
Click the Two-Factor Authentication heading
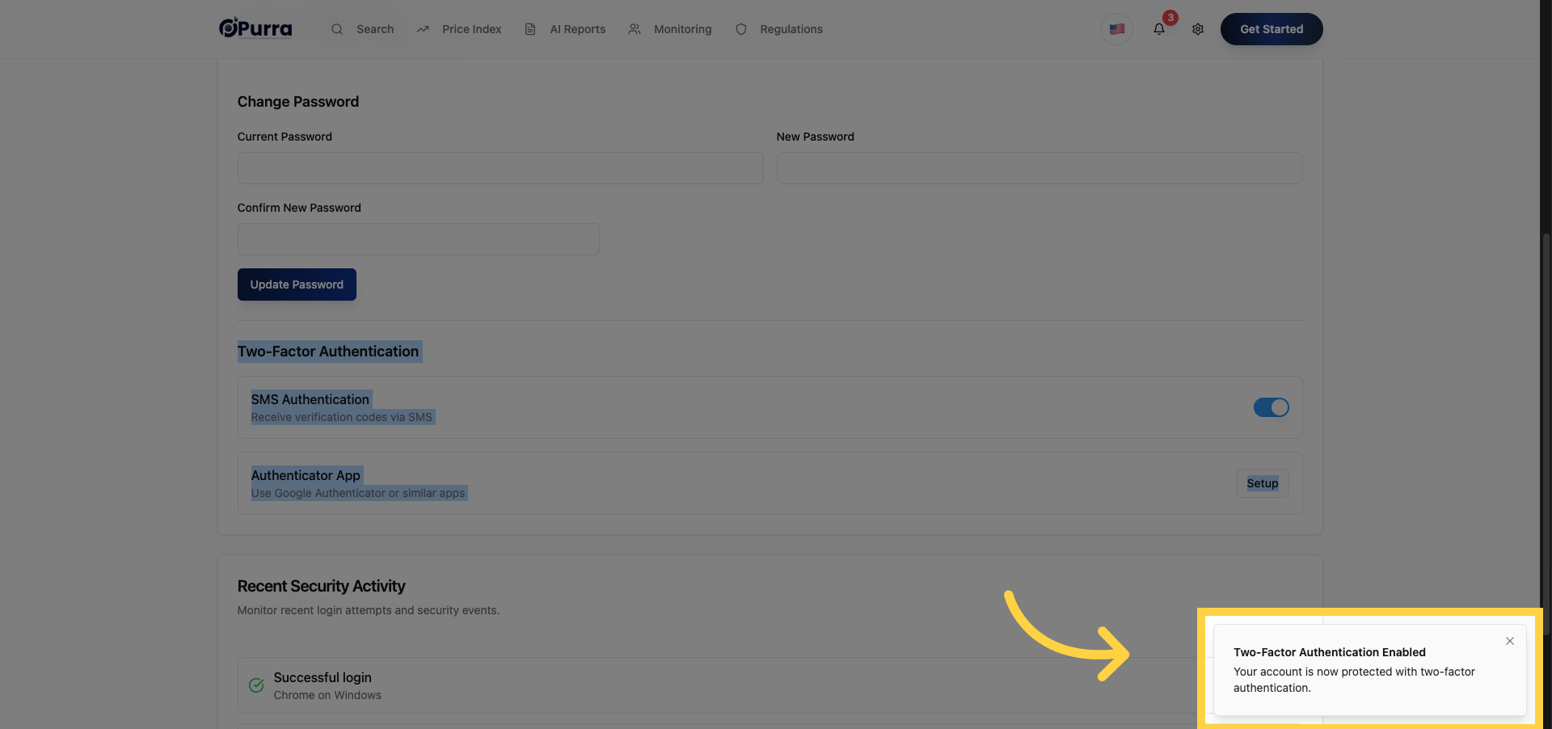point(328,352)
